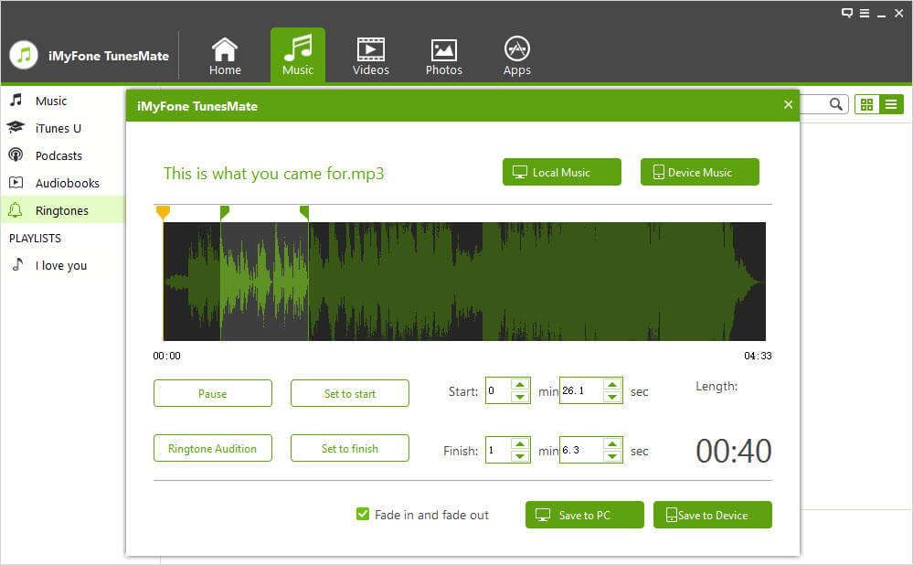
Task: Click the orange playhead marker
Action: click(x=163, y=213)
